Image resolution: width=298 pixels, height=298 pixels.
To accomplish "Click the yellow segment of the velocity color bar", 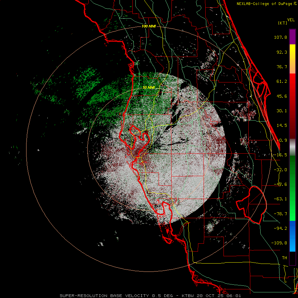I will (292, 59).
